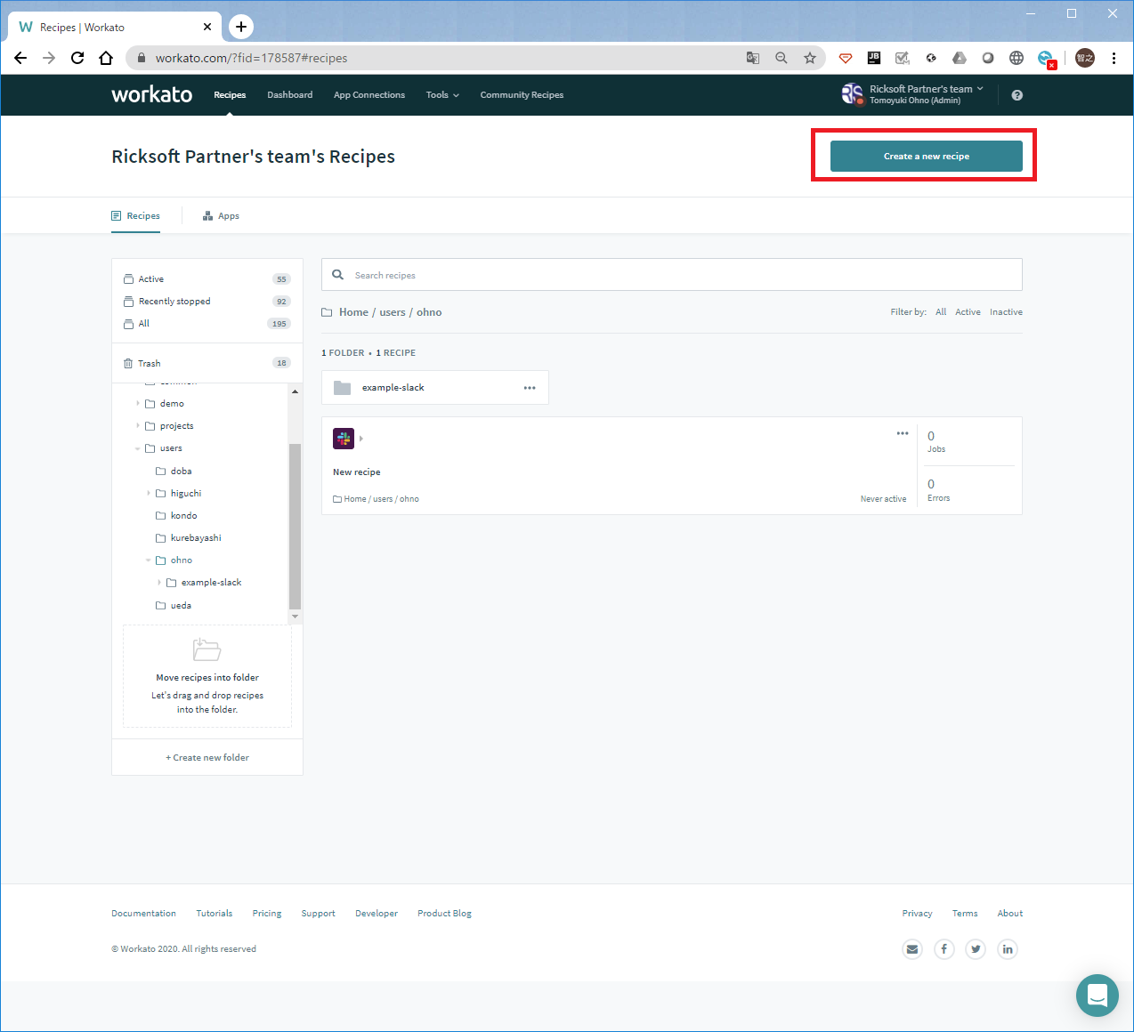
Task: Open the three-dot menu on the New recipe card
Action: [903, 433]
